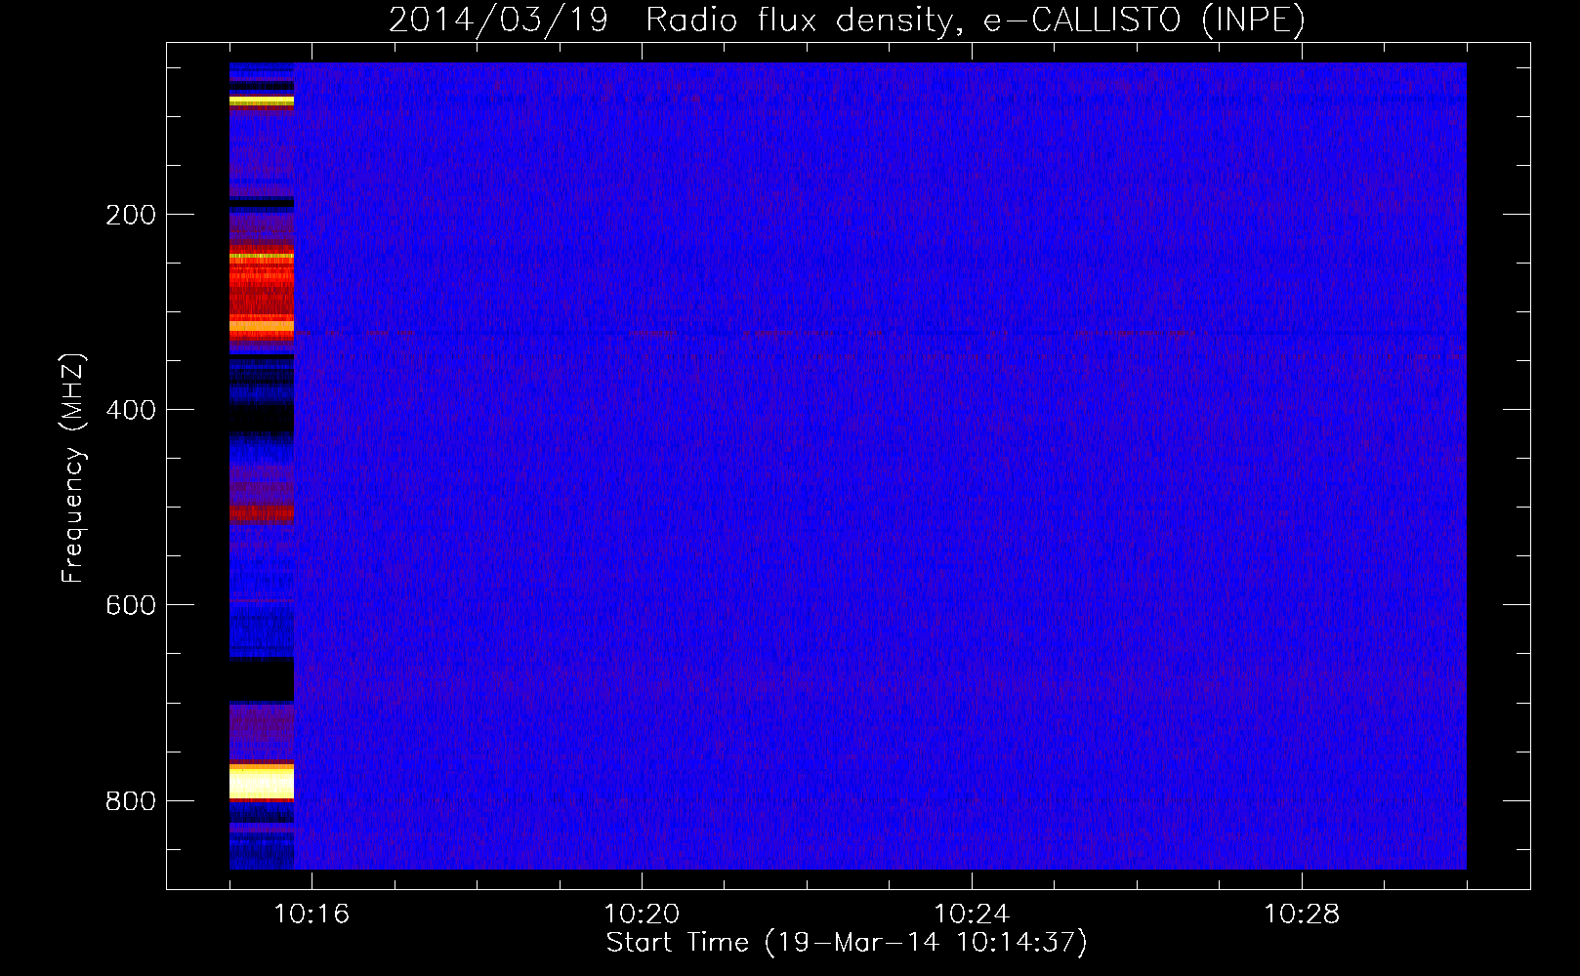The height and width of the screenshot is (976, 1580).
Task: Click the red stripe near 500 MHz
Action: 262,511
